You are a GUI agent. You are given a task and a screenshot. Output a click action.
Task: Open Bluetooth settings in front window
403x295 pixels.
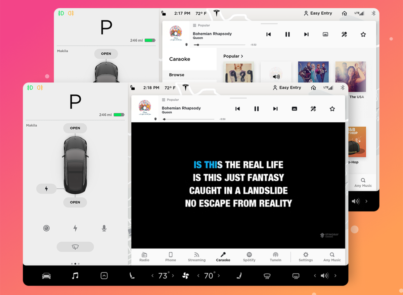click(x=343, y=87)
